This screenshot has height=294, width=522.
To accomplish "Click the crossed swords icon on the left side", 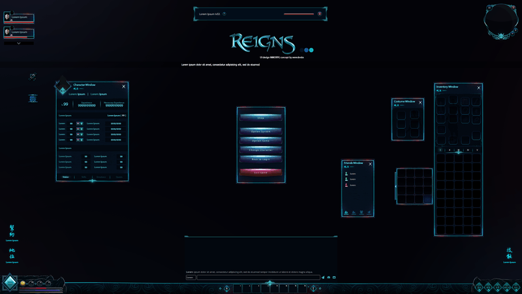I will [x=32, y=77].
